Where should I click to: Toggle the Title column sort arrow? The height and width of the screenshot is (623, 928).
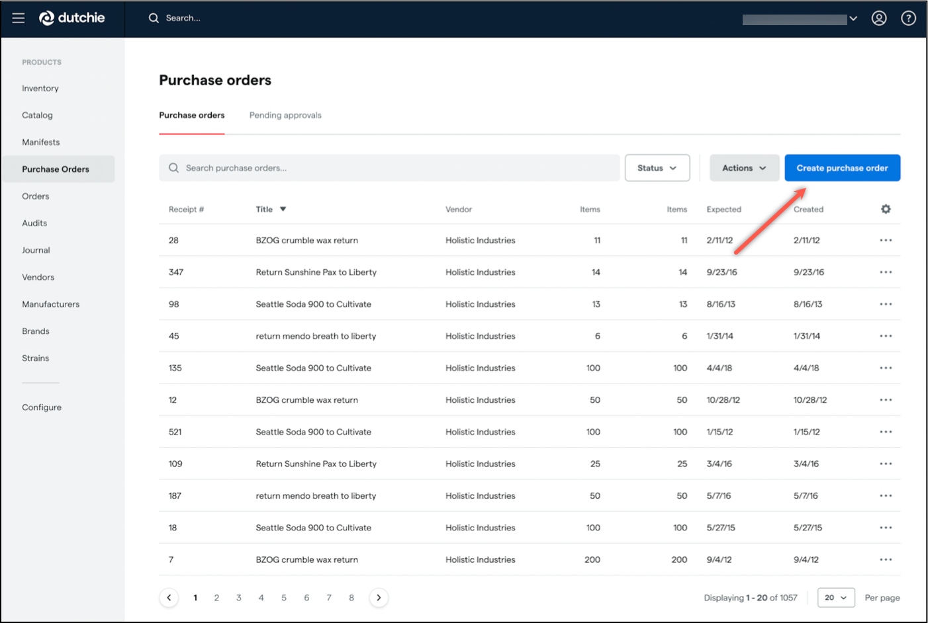tap(284, 209)
